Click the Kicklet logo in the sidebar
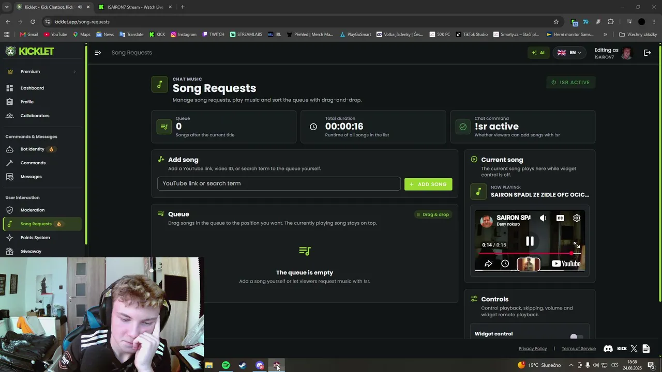The height and width of the screenshot is (372, 662). [x=30, y=51]
